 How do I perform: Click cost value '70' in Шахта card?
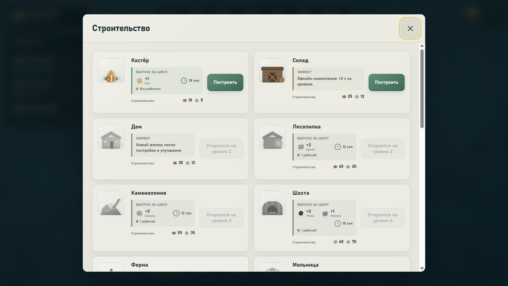click(354, 242)
